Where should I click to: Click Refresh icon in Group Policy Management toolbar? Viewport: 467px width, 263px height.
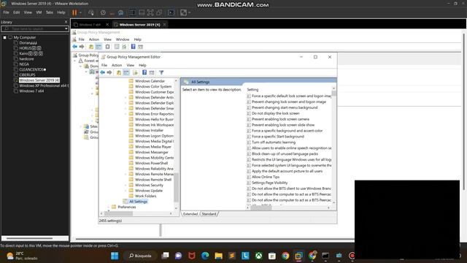click(x=124, y=47)
